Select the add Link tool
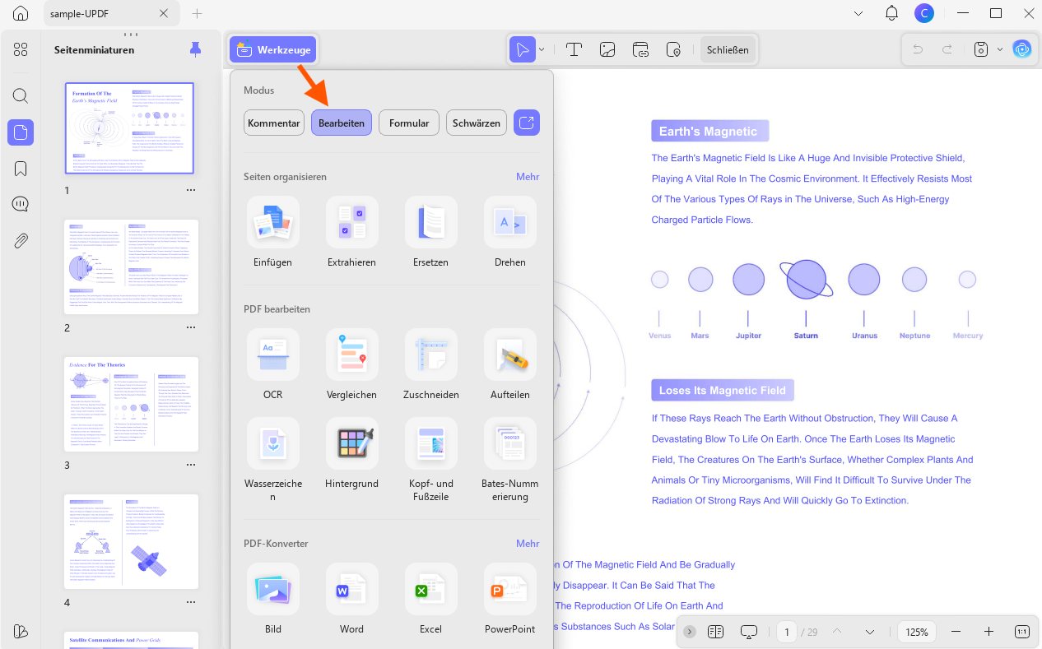Viewport: 1042px width, 649px height. click(x=640, y=49)
